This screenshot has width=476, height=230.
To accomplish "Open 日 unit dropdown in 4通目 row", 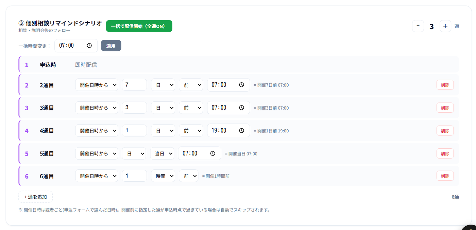I will pos(163,130).
